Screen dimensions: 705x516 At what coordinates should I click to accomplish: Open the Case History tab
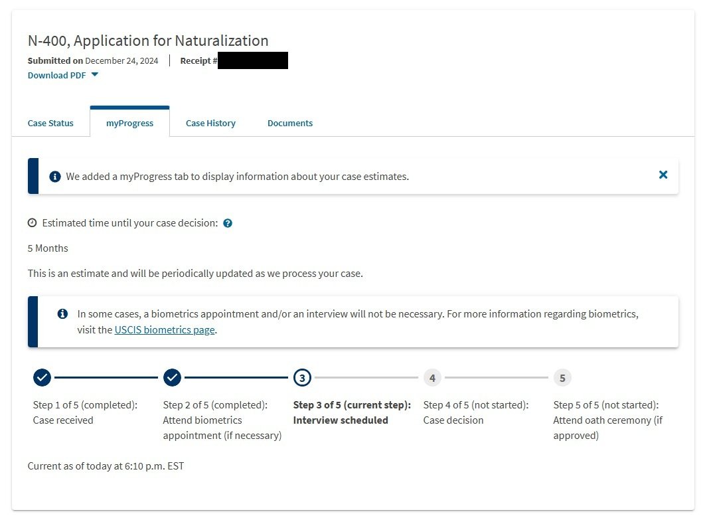[210, 123]
